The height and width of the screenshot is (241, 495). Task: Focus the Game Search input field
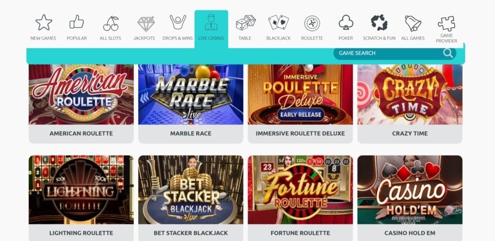[395, 53]
